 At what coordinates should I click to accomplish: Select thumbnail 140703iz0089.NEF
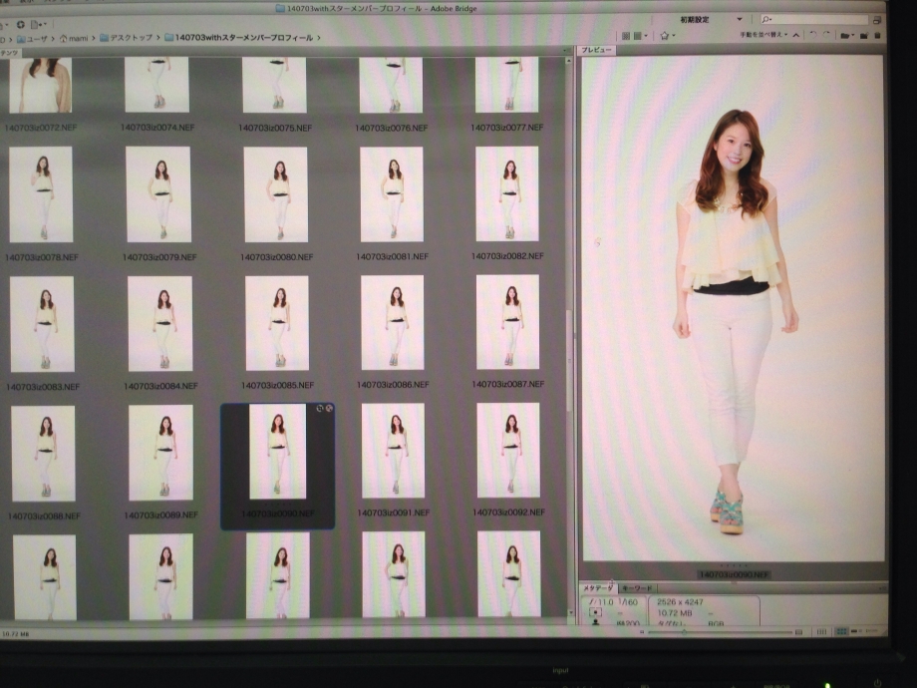pyautogui.click(x=160, y=453)
